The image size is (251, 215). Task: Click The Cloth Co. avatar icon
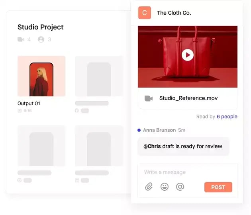[x=145, y=13]
